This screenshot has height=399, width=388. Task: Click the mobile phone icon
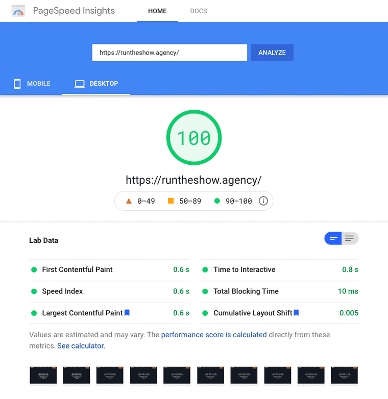tap(17, 84)
